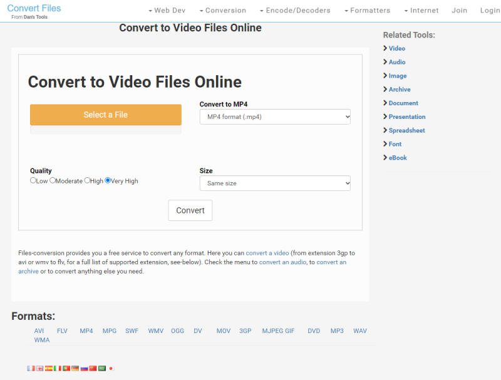Open Spreadsheet related tool link

coord(406,131)
